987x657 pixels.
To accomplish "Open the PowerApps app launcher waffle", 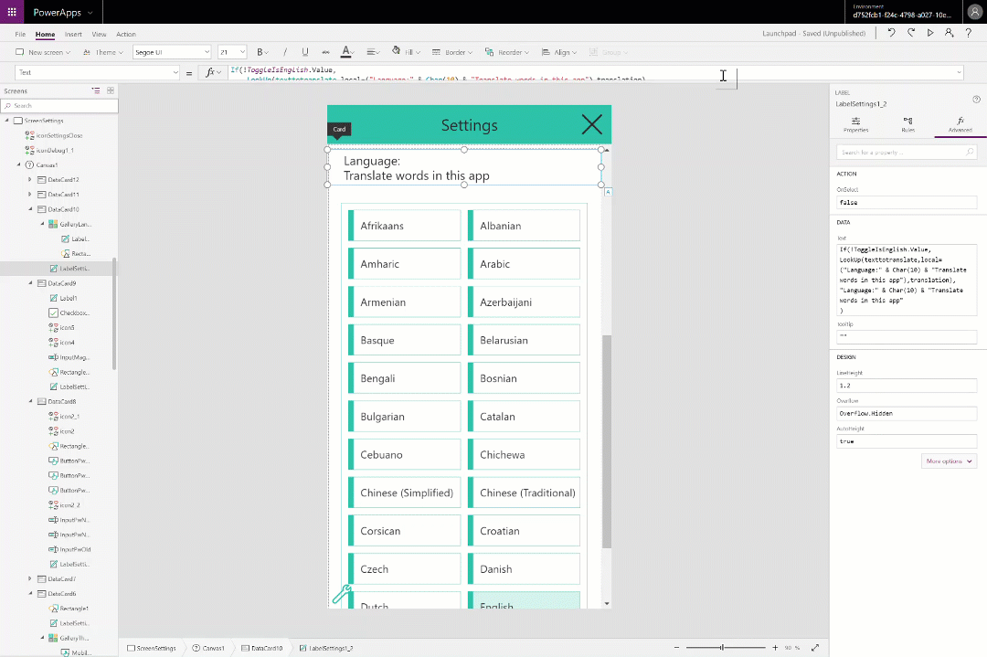I will 12,12.
